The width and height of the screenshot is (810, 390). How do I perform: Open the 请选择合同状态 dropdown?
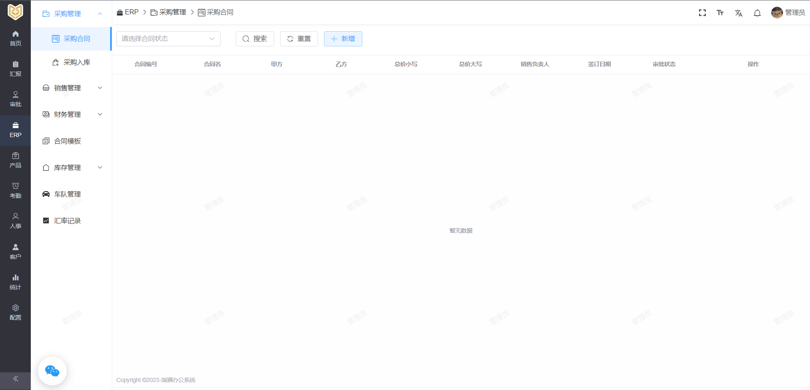pyautogui.click(x=168, y=39)
